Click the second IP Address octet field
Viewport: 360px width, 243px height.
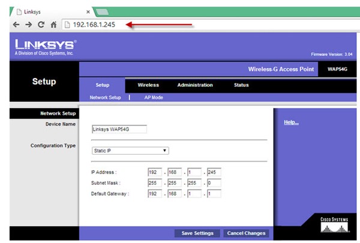tap(175, 172)
